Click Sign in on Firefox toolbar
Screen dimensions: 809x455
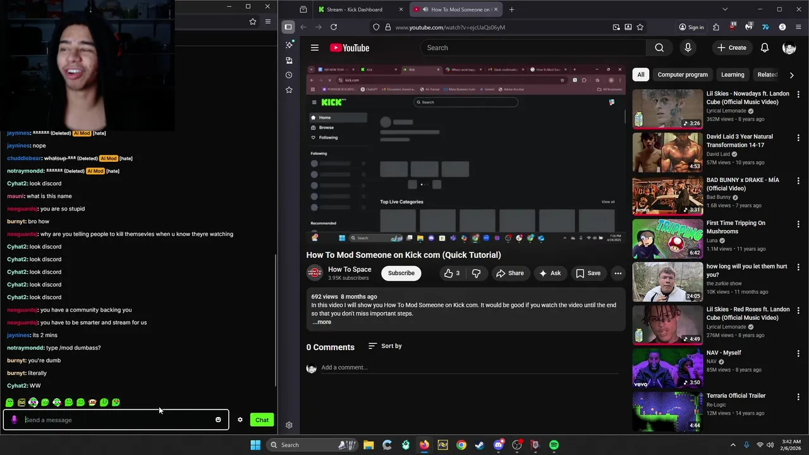click(691, 27)
